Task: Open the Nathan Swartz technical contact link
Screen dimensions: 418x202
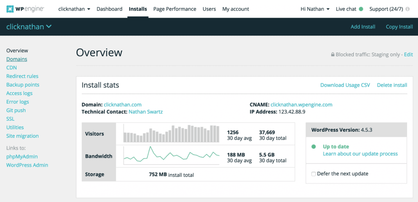Action: 146,112
